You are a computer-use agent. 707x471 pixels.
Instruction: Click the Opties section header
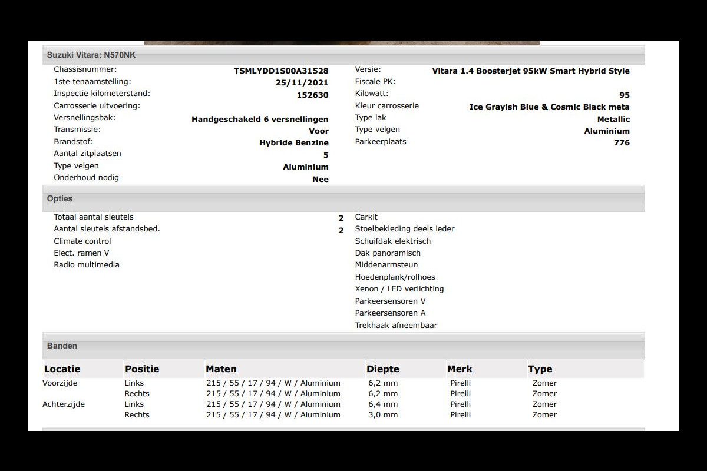pyautogui.click(x=60, y=199)
